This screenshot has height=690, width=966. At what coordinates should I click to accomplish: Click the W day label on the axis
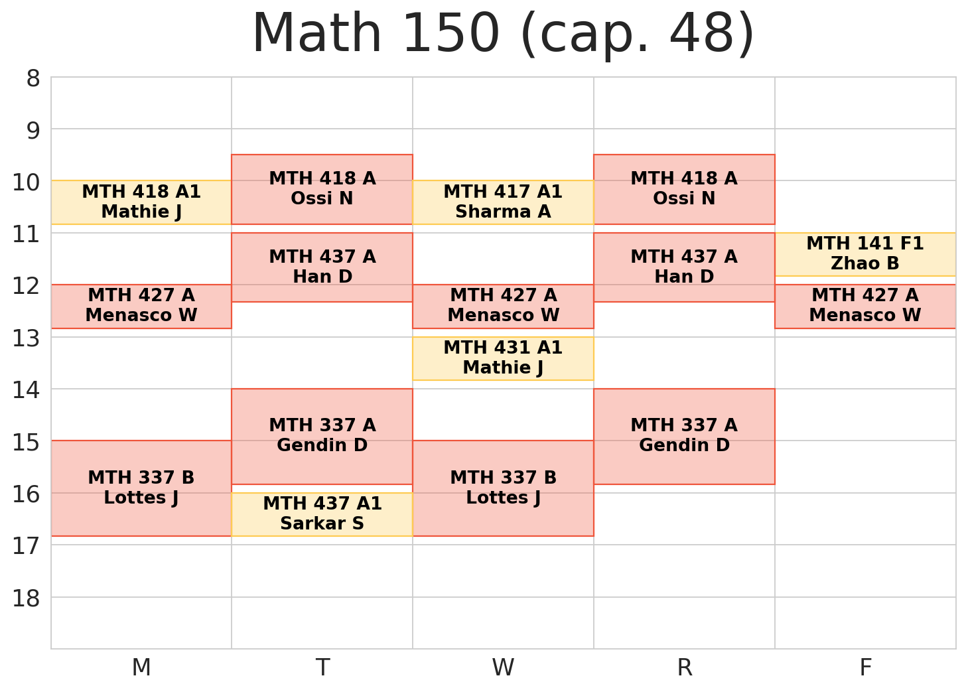pyautogui.click(x=503, y=667)
